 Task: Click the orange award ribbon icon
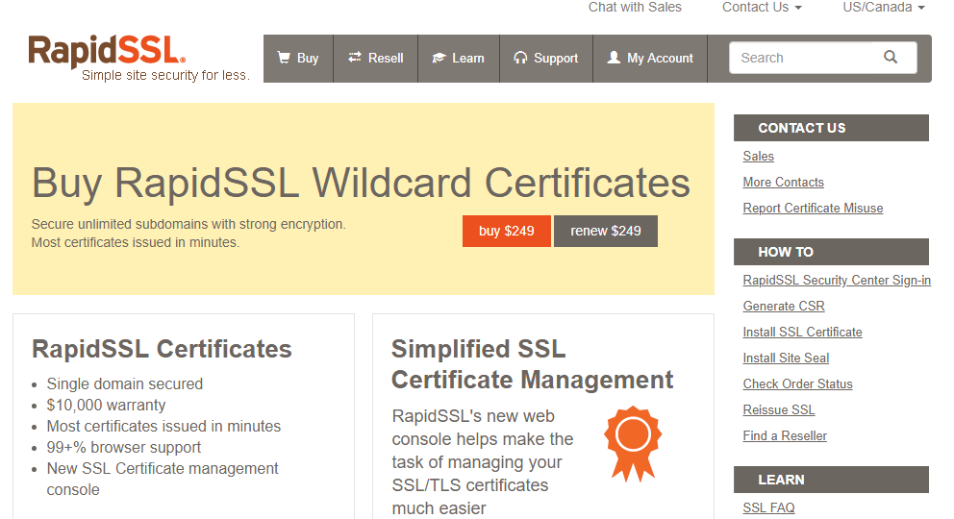[633, 444]
